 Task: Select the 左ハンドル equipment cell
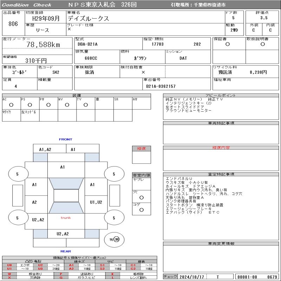(x=30, y=116)
